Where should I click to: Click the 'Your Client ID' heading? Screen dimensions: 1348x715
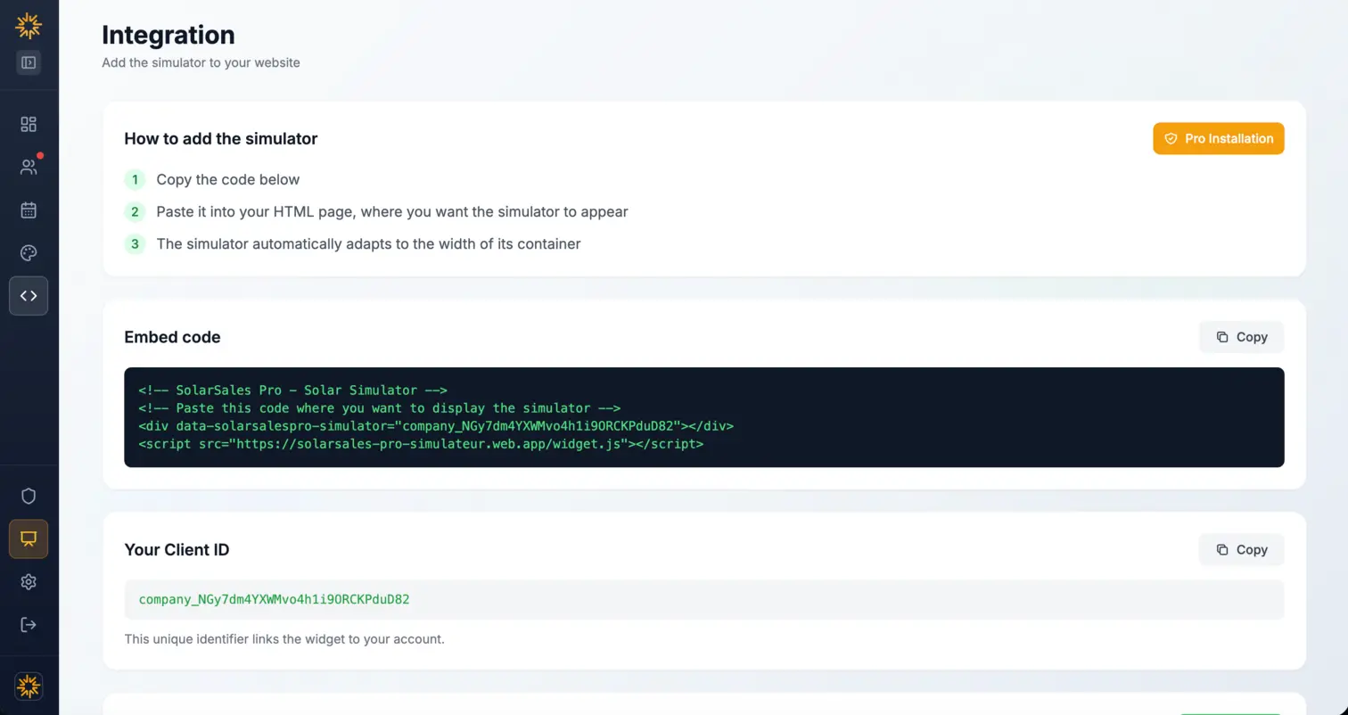pyautogui.click(x=177, y=550)
